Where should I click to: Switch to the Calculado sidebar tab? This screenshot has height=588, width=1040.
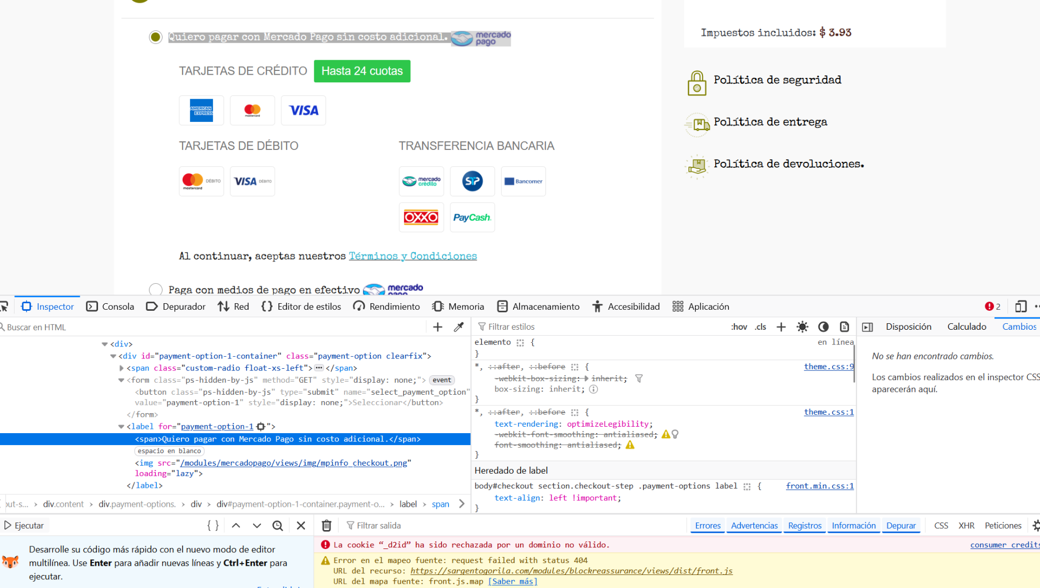tap(966, 327)
